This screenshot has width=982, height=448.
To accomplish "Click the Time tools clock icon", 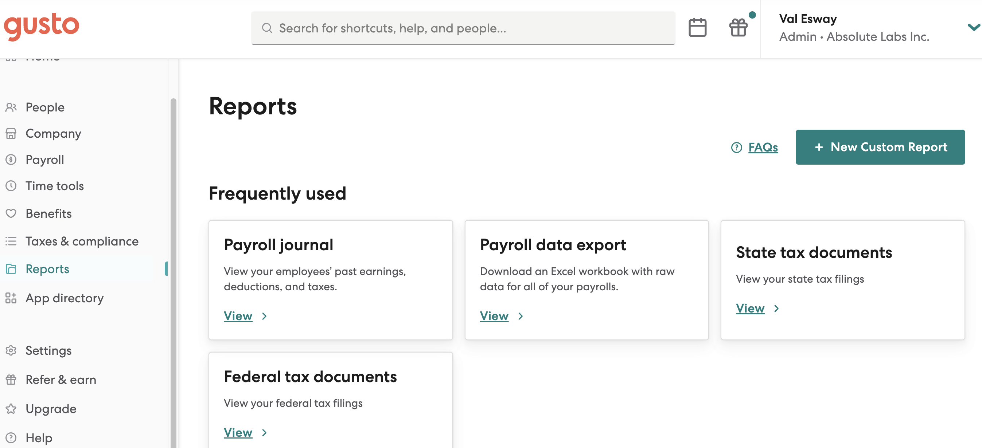I will (11, 186).
